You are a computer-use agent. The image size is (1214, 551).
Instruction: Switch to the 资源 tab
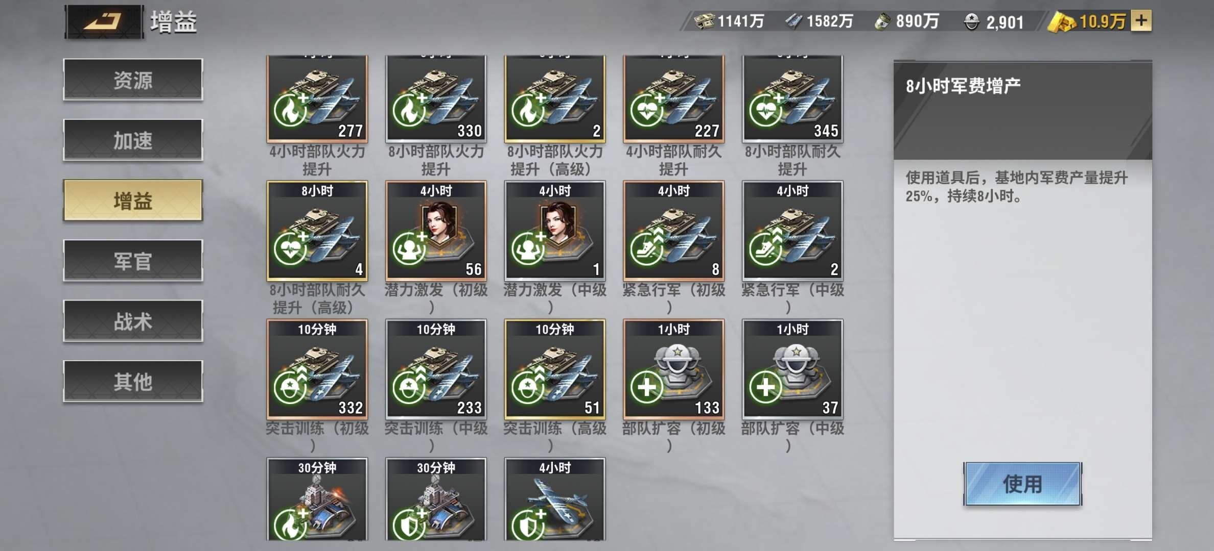coord(133,80)
